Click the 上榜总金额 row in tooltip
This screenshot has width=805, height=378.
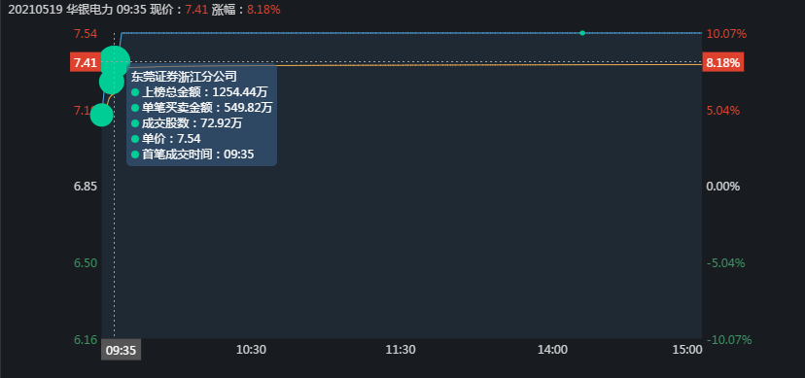point(199,92)
